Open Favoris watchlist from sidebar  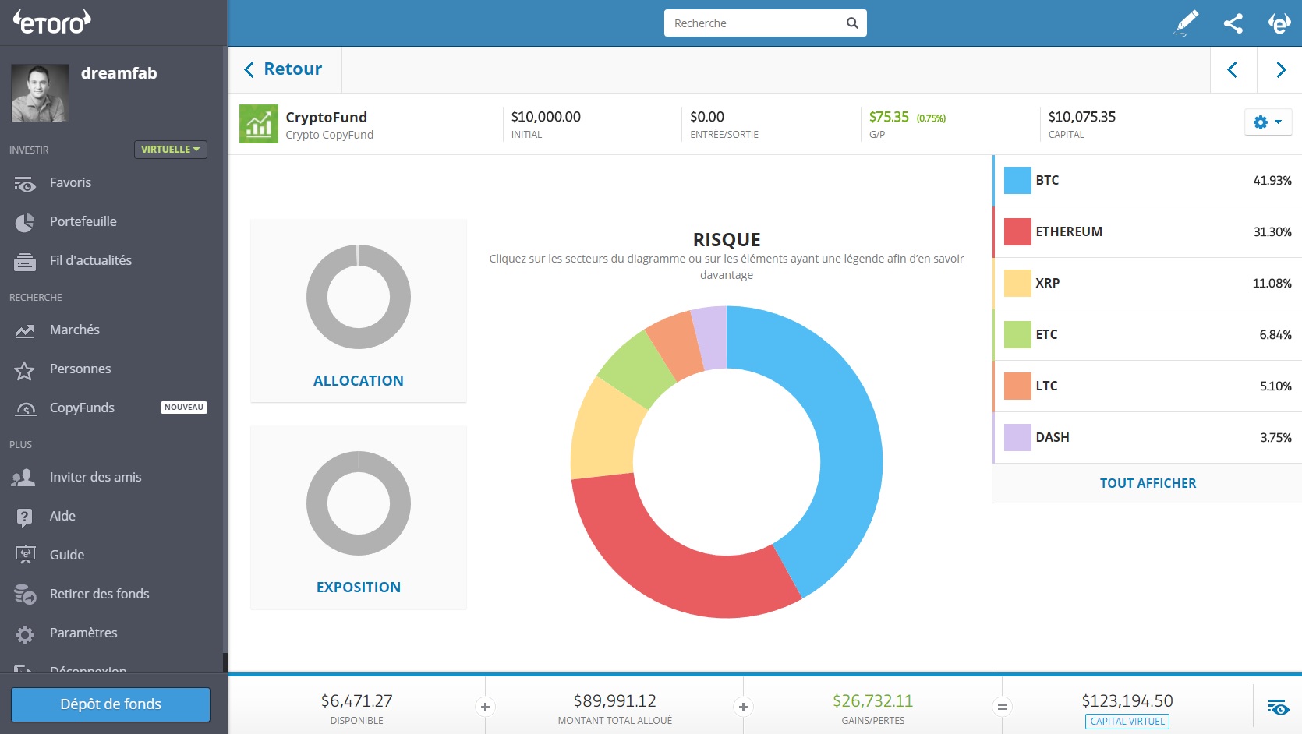[x=70, y=182]
